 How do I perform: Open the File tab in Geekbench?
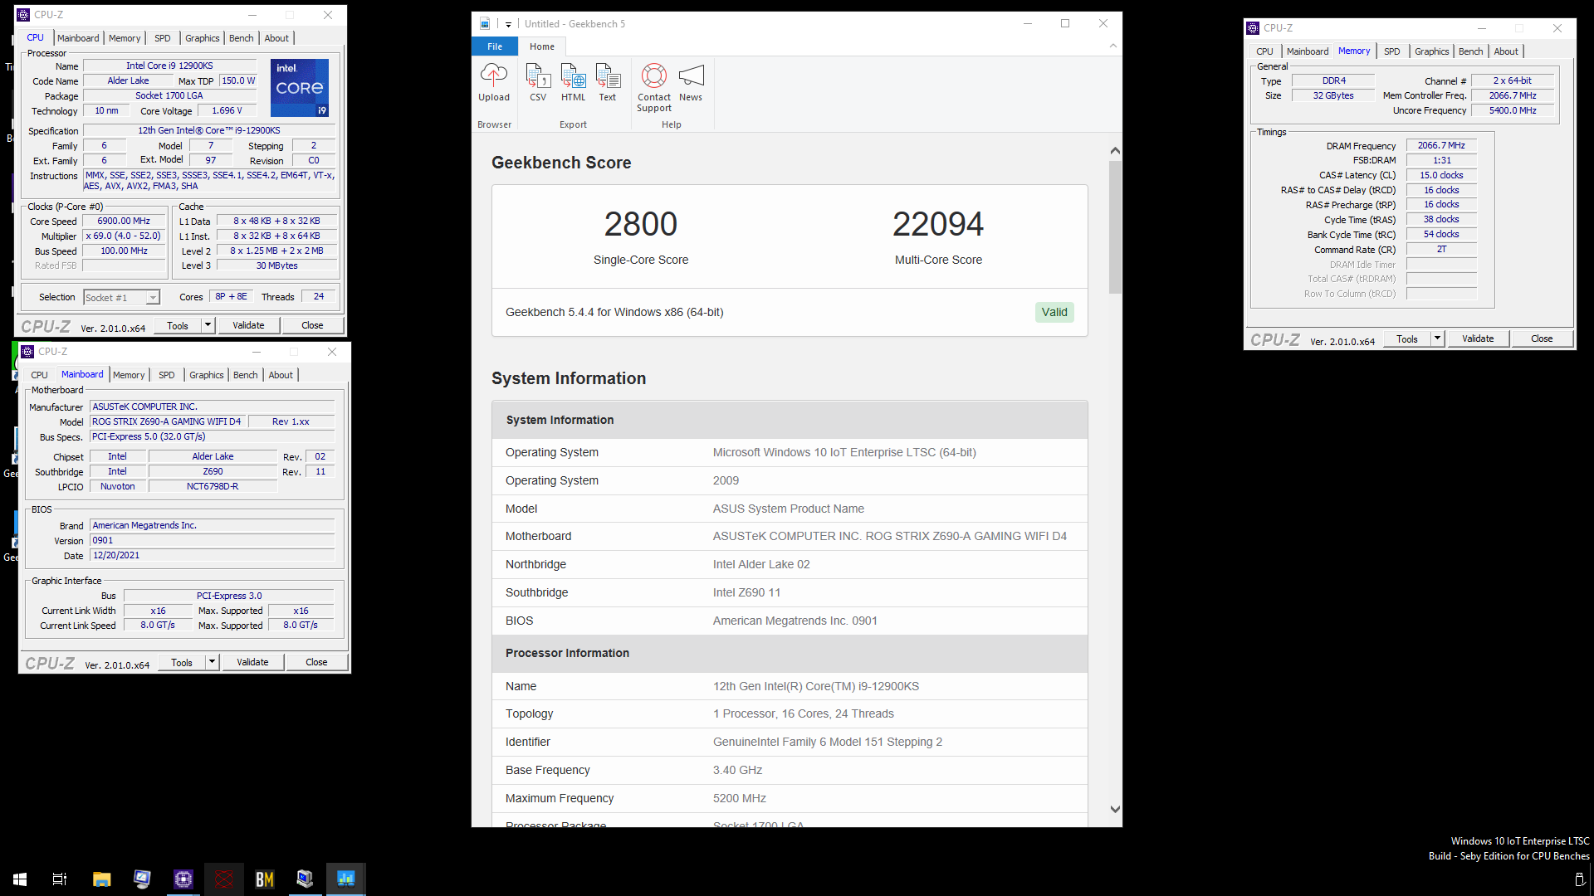(x=495, y=46)
